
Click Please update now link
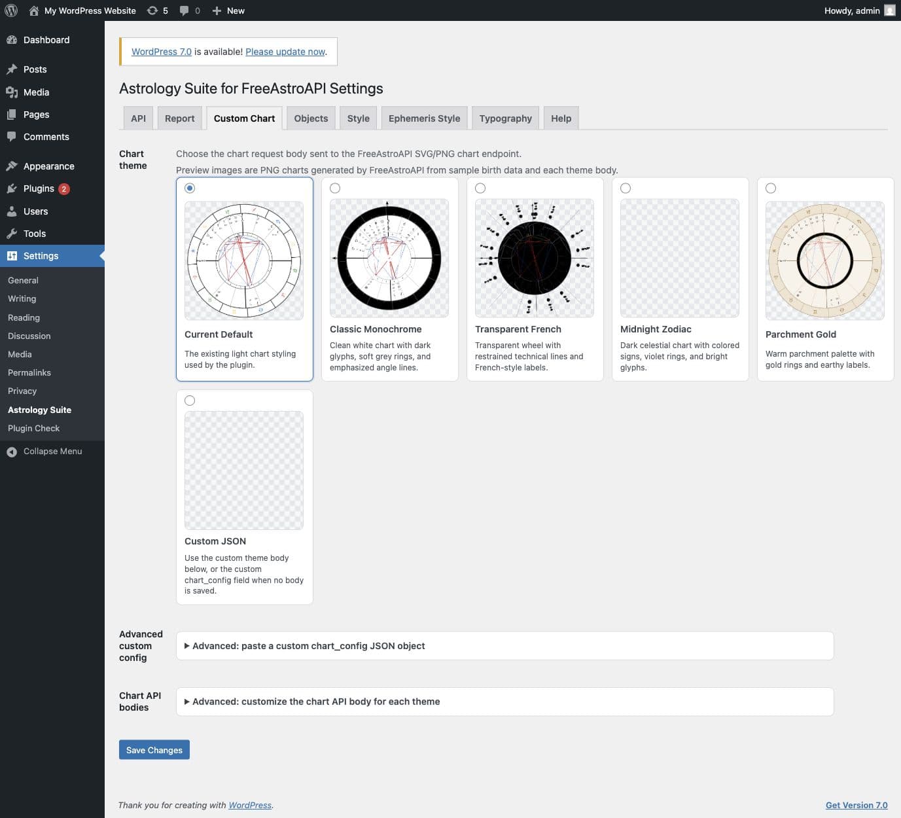(x=285, y=52)
